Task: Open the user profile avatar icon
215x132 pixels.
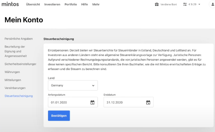Action: (x=213, y=4)
